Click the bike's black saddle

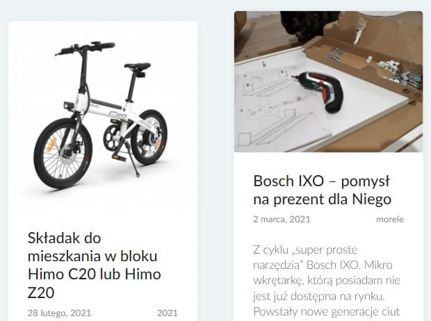click(137, 66)
